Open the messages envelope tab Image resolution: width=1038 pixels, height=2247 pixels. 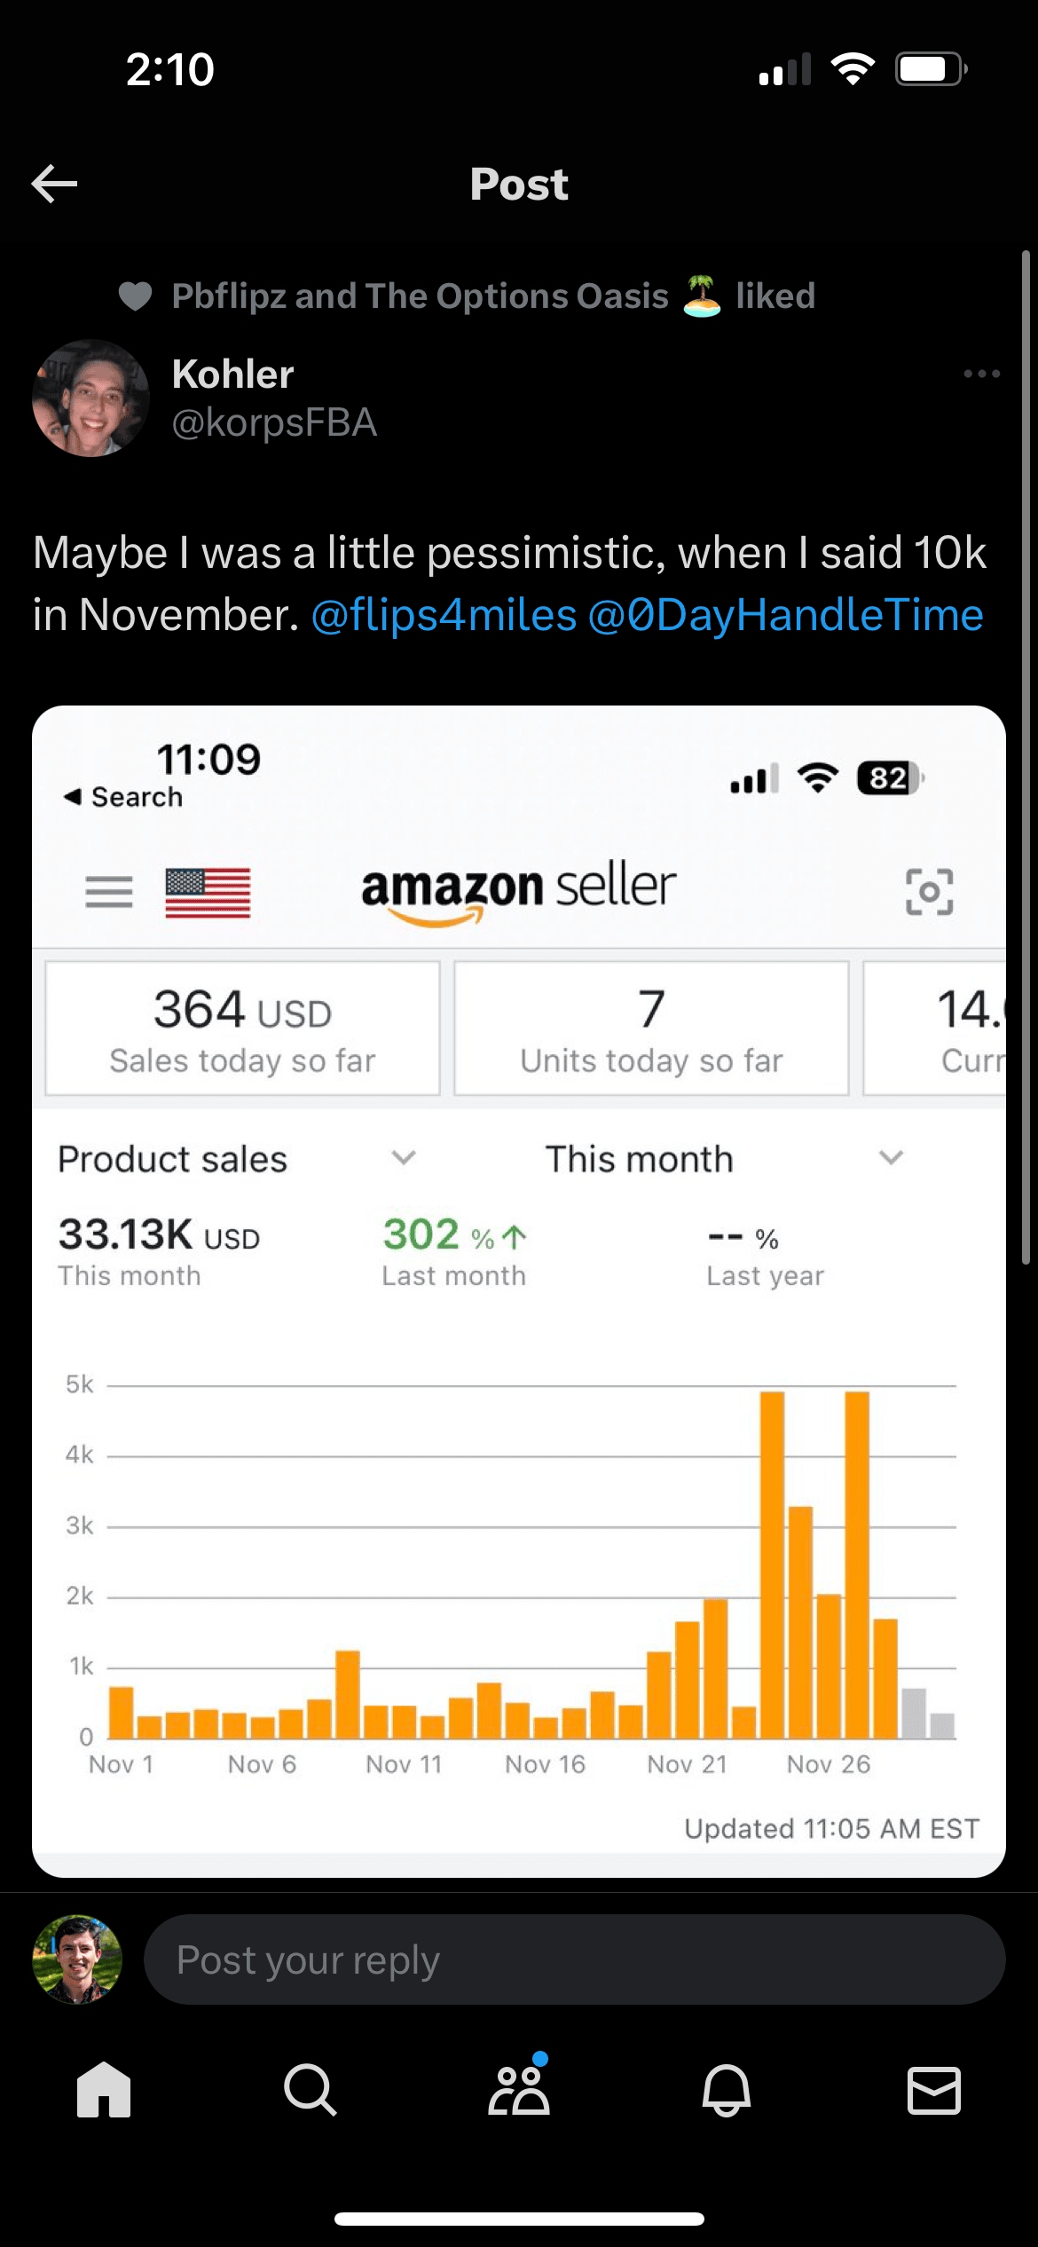pyautogui.click(x=933, y=2090)
